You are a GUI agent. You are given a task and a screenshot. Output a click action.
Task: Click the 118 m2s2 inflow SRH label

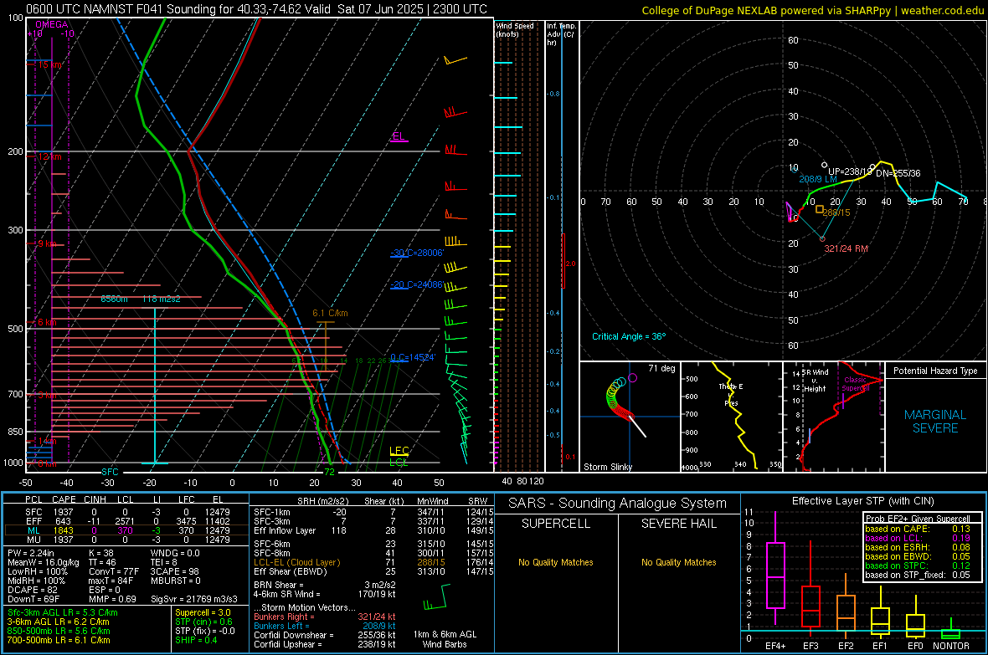[x=161, y=299]
